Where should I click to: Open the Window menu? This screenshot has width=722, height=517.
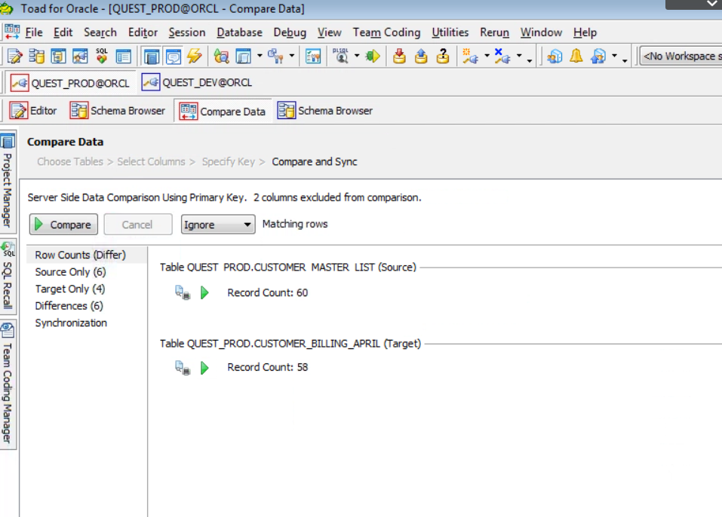point(542,32)
